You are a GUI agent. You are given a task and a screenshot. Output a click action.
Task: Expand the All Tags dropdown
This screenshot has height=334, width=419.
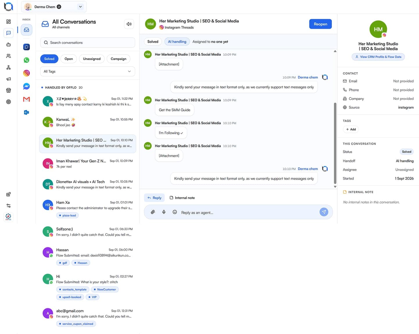(87, 71)
